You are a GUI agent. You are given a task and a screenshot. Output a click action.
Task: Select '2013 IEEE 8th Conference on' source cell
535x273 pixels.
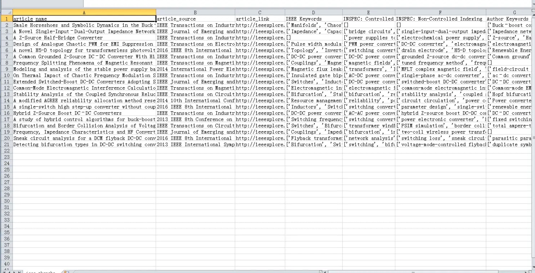coord(195,120)
